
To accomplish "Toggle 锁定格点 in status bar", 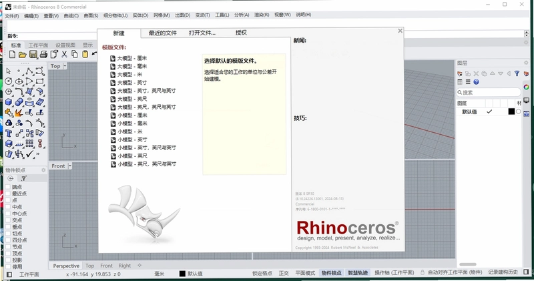I will 262,273.
